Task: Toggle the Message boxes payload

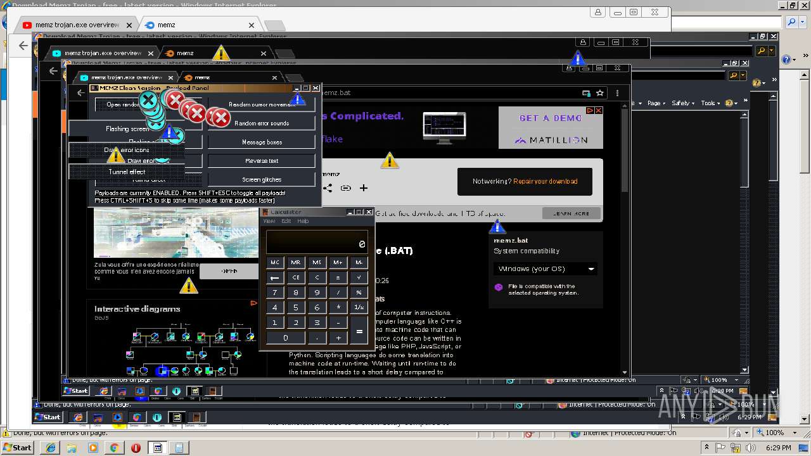Action: point(262,142)
